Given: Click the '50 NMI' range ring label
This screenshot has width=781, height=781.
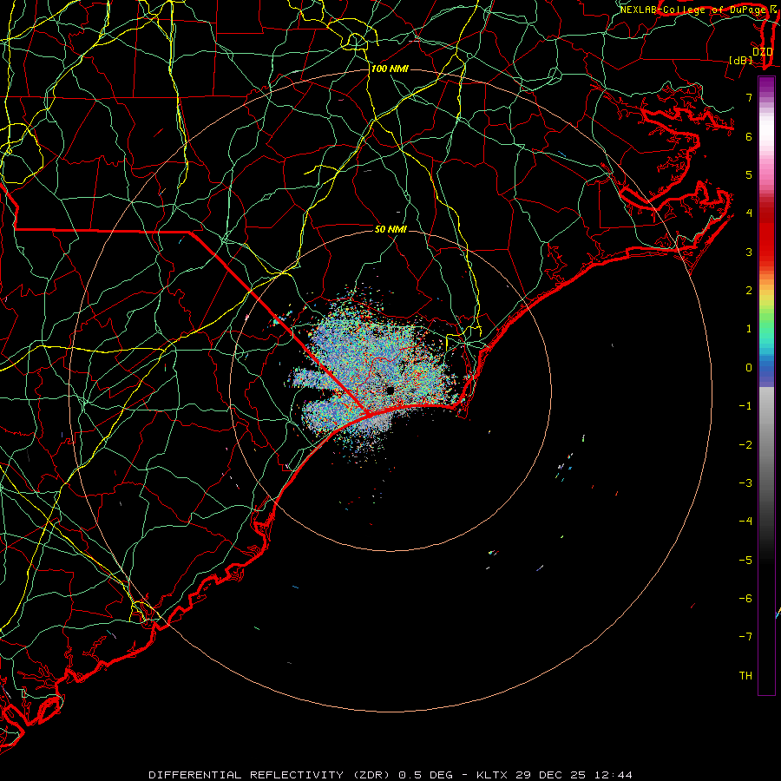Looking at the screenshot, I should coord(390,229).
